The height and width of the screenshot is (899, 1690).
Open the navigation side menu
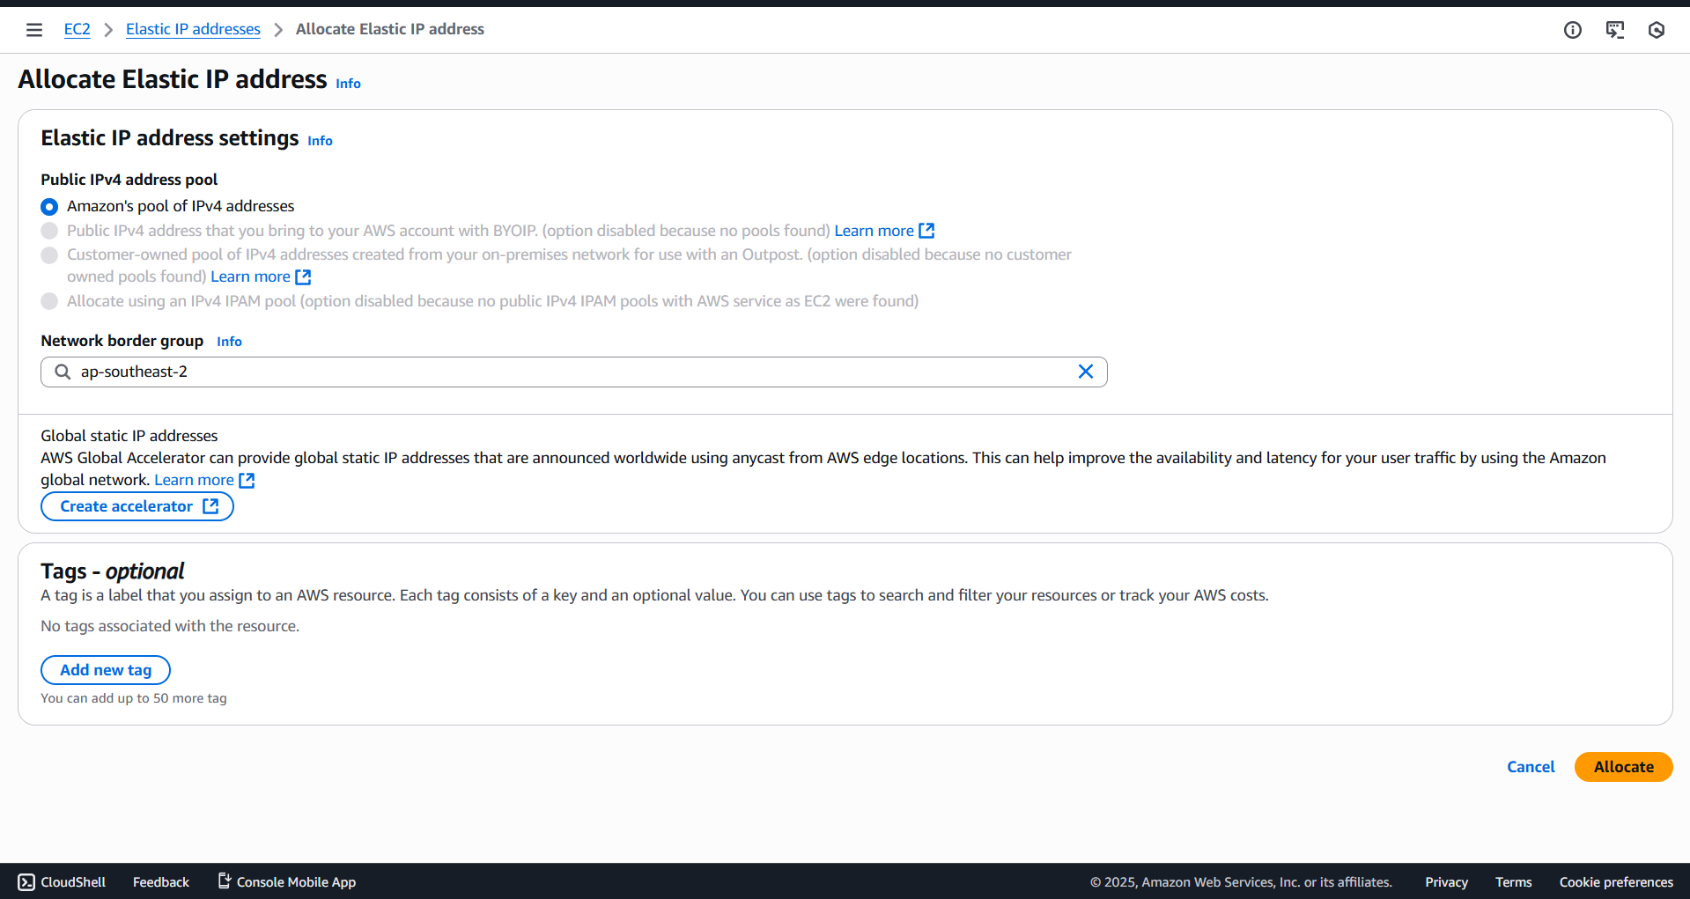[x=33, y=29]
